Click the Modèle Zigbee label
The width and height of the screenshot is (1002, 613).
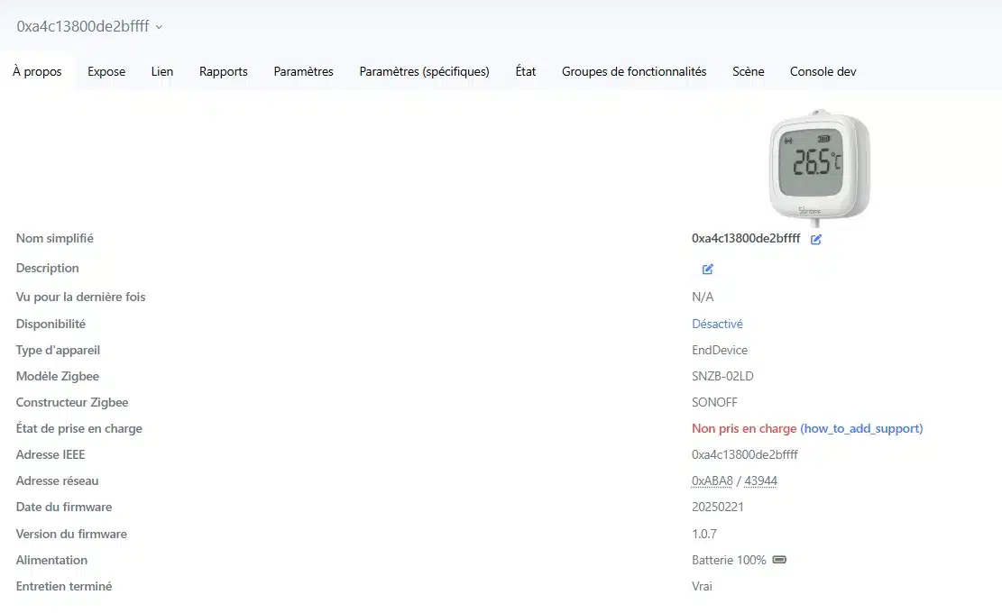click(57, 376)
